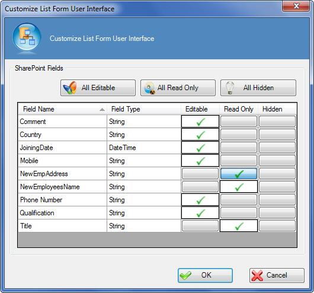Make Qualification field Read Only
The width and height of the screenshot is (314, 293).
(239, 213)
